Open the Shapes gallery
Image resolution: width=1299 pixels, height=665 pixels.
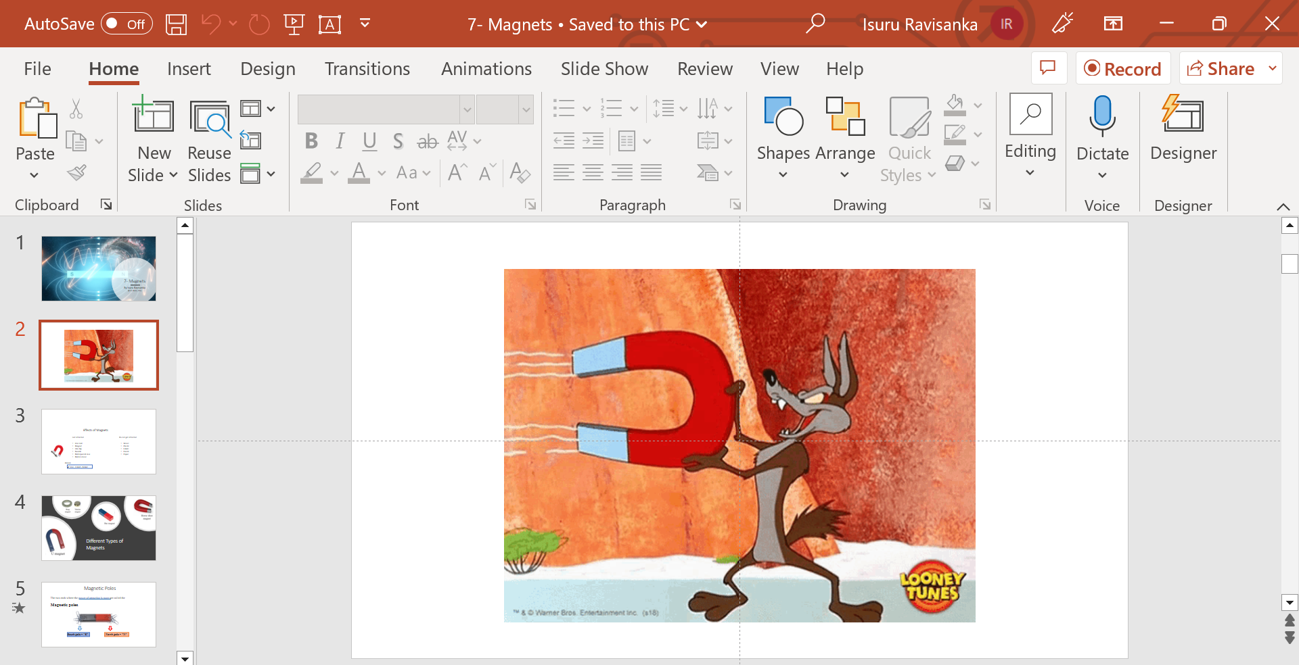click(x=783, y=138)
